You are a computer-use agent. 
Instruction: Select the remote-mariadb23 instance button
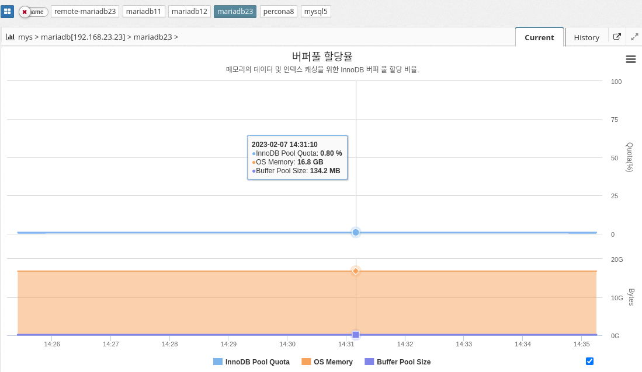coord(85,12)
